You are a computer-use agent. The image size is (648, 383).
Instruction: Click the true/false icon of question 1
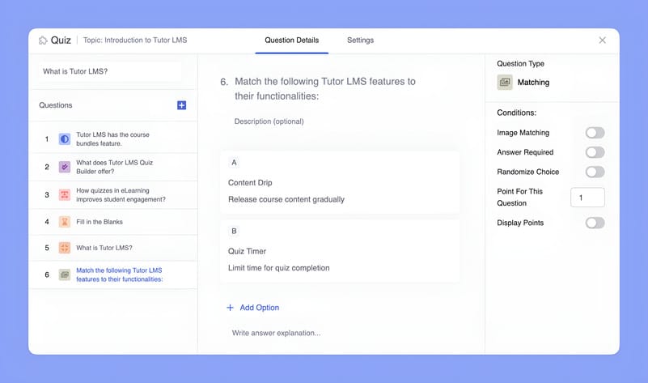click(x=65, y=139)
